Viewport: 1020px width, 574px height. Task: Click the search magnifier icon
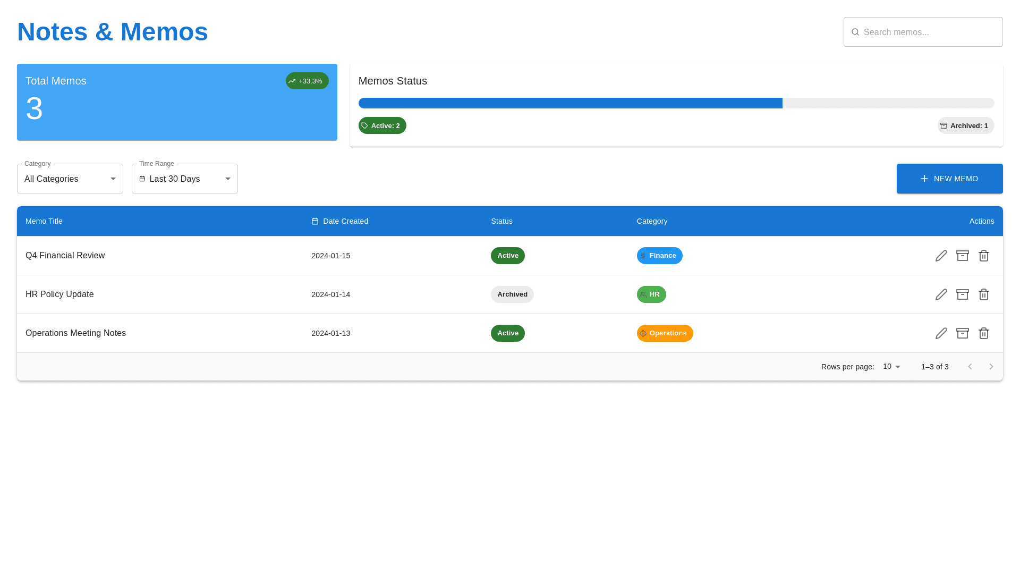coord(855,32)
